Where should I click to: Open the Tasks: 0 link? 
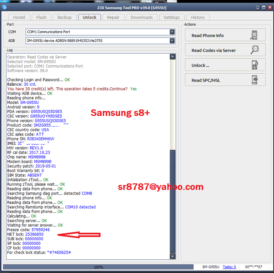229,267
